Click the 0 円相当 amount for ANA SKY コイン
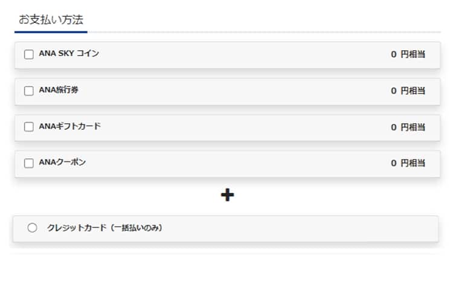Viewport: 453px width, 302px height. (408, 54)
